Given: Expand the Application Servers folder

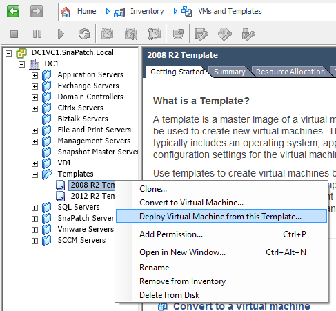Looking at the screenshot, I should (34, 75).
